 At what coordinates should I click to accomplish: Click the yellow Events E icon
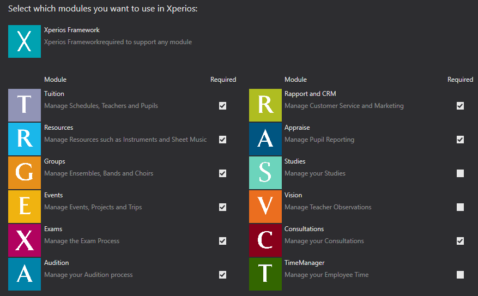25,207
